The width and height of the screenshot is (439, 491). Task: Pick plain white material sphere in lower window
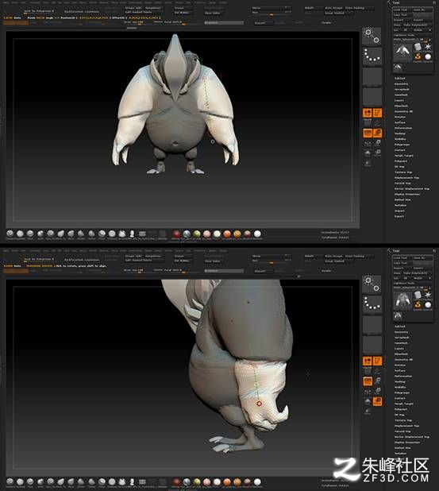[257, 482]
